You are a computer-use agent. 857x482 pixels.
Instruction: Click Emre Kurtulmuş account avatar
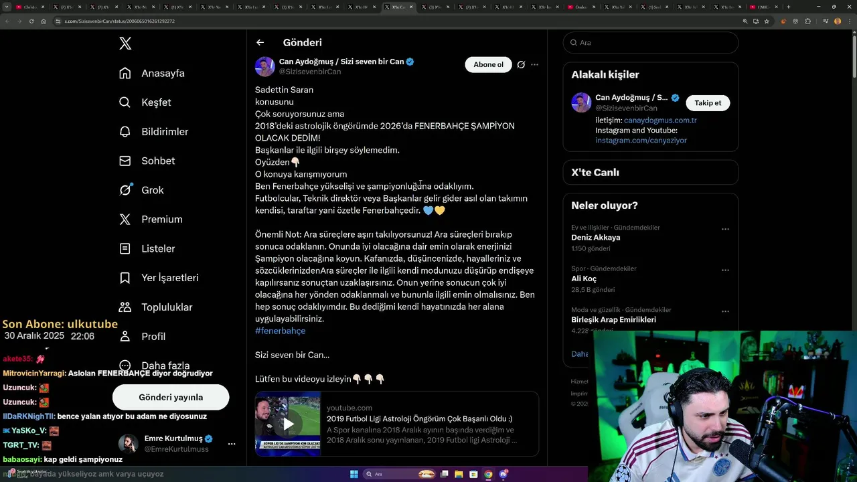(x=129, y=444)
